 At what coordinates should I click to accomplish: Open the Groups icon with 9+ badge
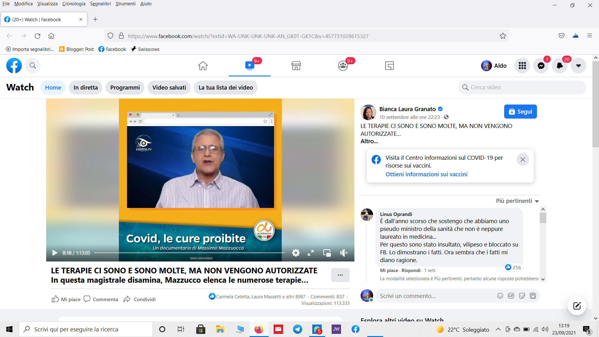[x=343, y=66]
